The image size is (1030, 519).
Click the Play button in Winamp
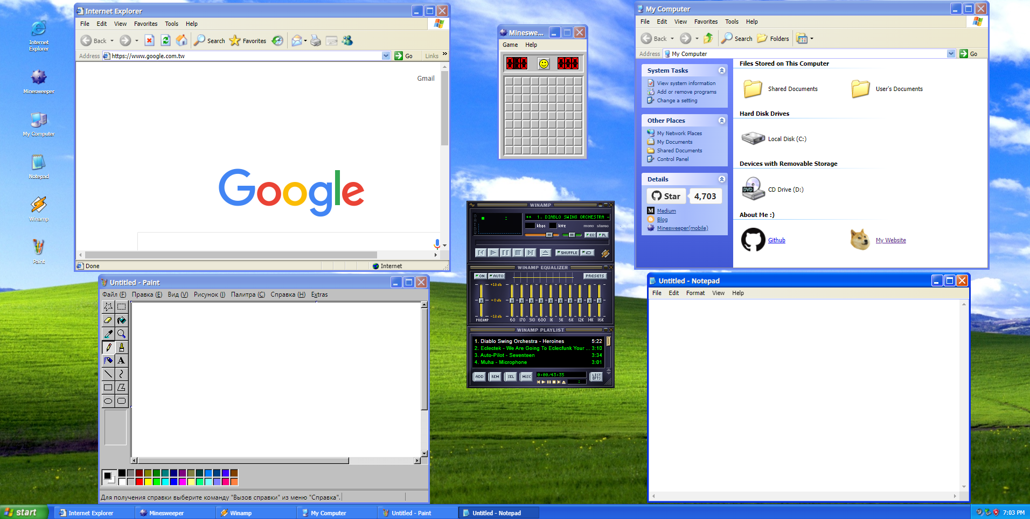point(493,253)
